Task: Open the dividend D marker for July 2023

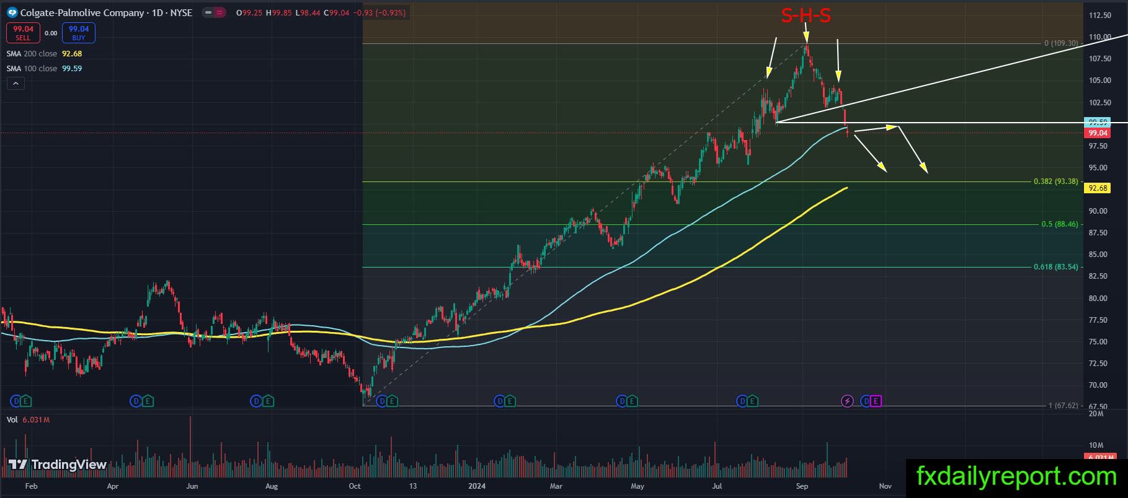Action: click(x=255, y=401)
